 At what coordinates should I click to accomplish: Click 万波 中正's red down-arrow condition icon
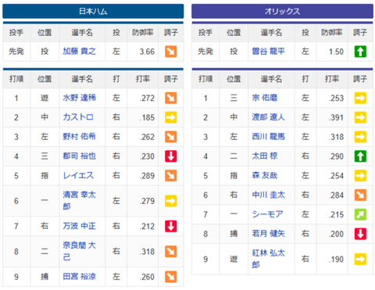tap(171, 226)
